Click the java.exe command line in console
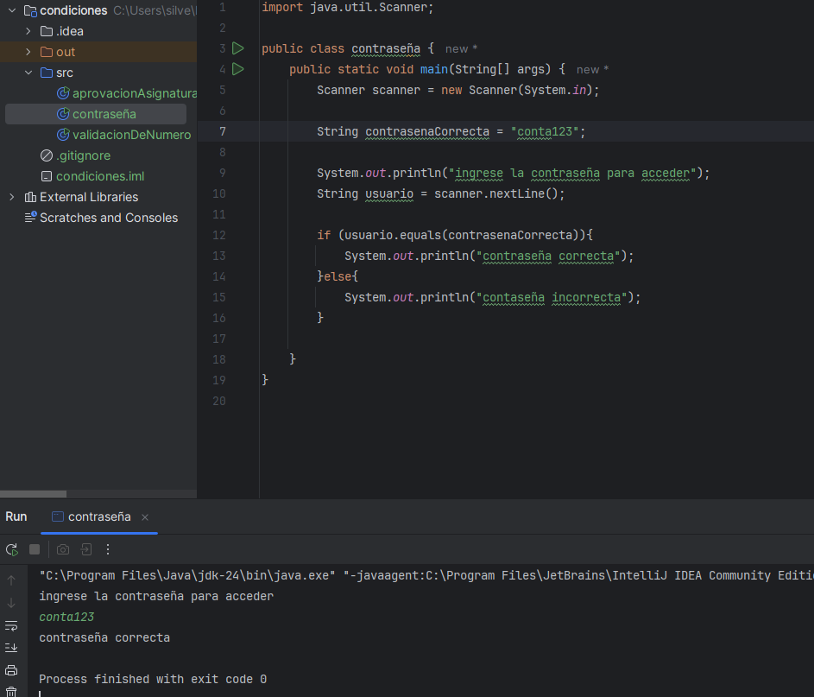This screenshot has height=697, width=814. click(426, 575)
